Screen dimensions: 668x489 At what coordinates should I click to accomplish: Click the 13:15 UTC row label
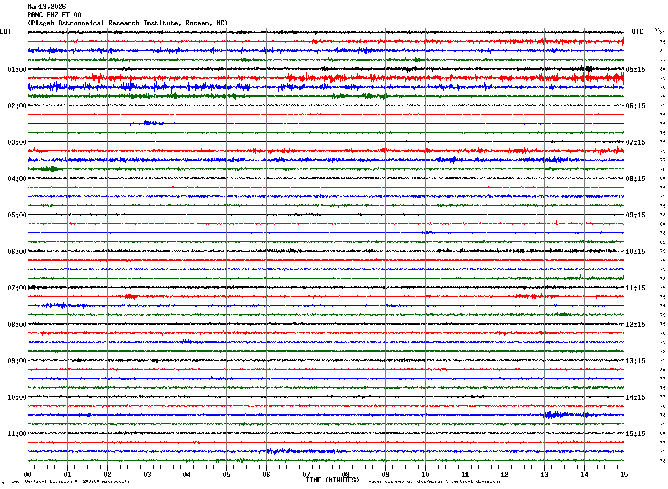(x=635, y=361)
